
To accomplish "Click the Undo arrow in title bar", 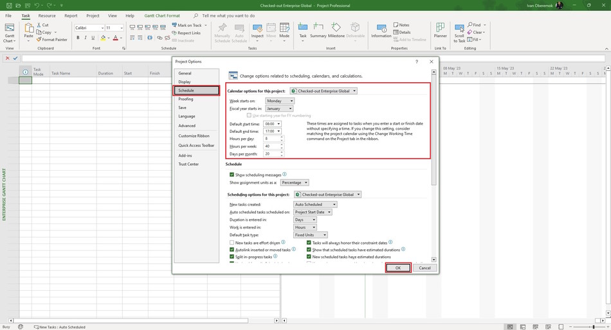I will (37, 5).
